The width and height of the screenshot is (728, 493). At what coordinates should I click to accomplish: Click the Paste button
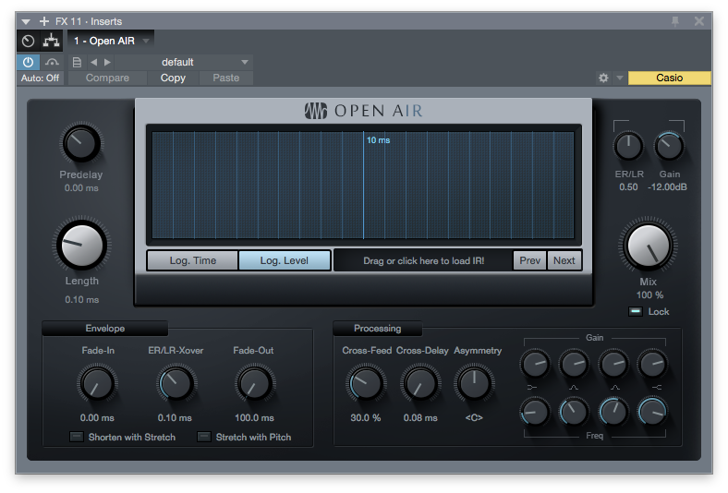click(226, 78)
